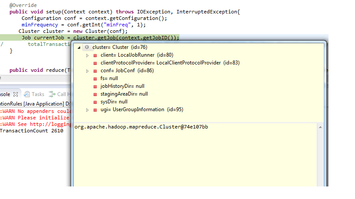The width and height of the screenshot is (355, 199).
Task: Close the Console view tab
Action: coord(15,94)
